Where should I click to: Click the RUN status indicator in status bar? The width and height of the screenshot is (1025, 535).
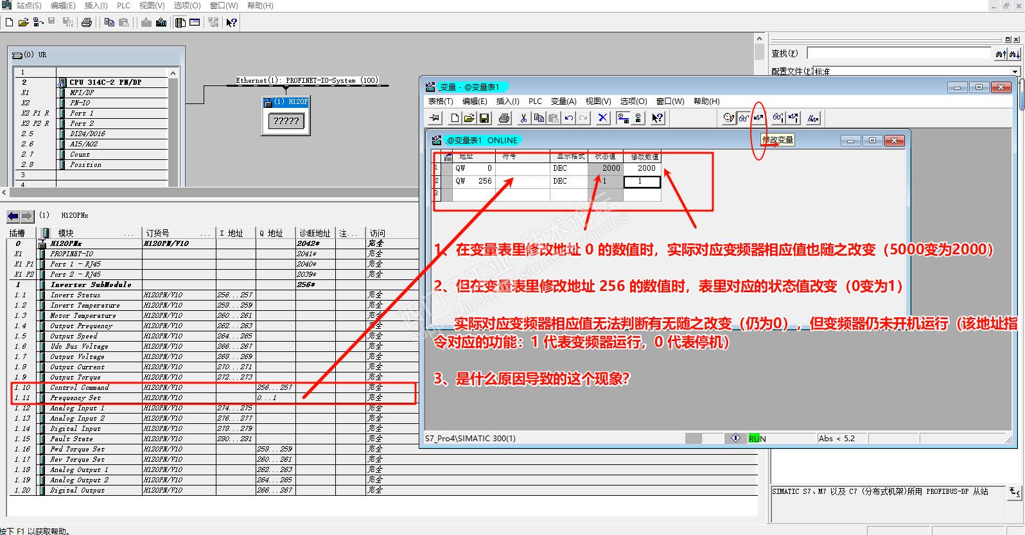(x=757, y=439)
